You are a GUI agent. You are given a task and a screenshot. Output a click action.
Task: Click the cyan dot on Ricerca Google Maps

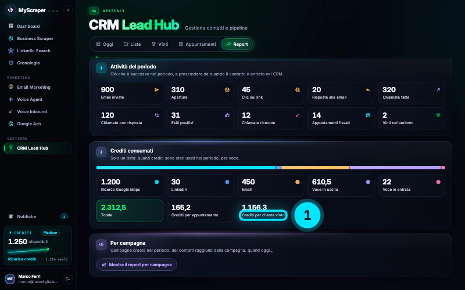pyautogui.click(x=156, y=182)
